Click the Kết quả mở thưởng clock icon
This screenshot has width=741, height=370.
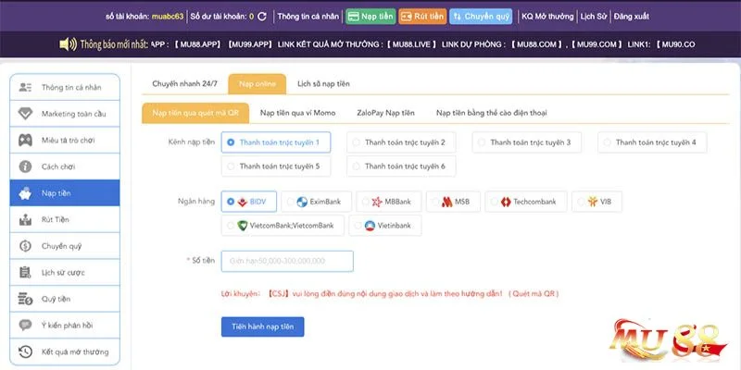[25, 351]
